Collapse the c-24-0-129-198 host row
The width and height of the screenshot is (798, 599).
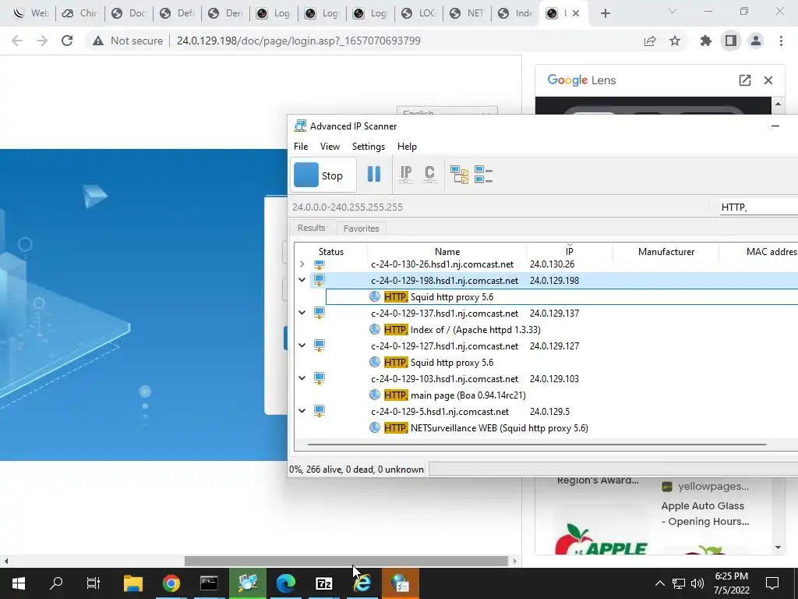302,280
